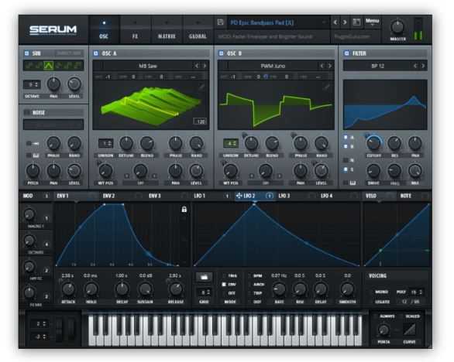The width and height of the screenshot is (454, 362).
Task: Select next filter type arrow
Action: click(x=423, y=66)
